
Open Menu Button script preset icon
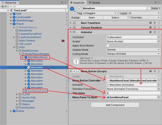tap(155, 71)
